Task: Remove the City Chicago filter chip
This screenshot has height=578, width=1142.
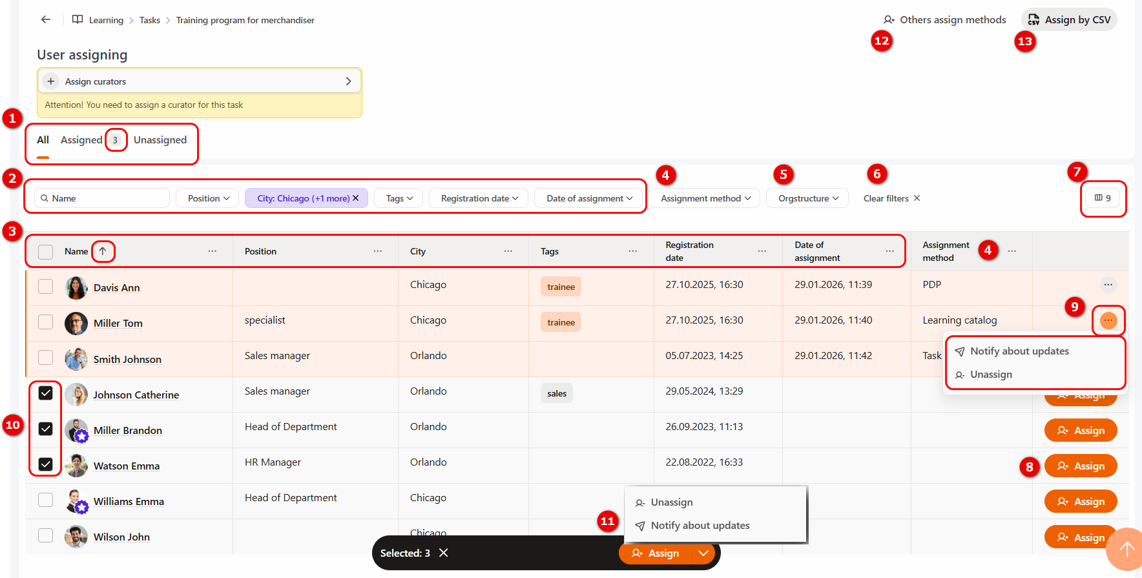Action: pos(355,198)
